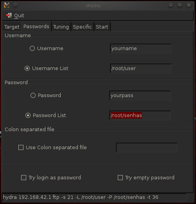This screenshot has width=196, height=204.
Task: Enable Use Colon separated file checkbox
Action: 21,148
